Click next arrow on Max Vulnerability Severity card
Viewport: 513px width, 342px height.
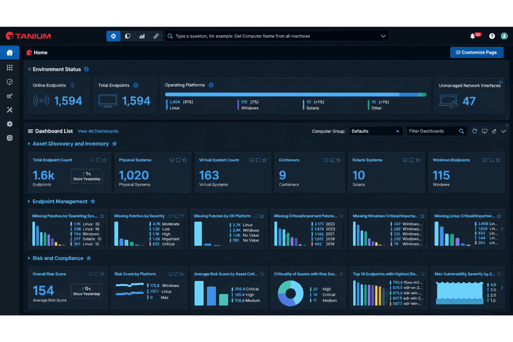coord(502,288)
